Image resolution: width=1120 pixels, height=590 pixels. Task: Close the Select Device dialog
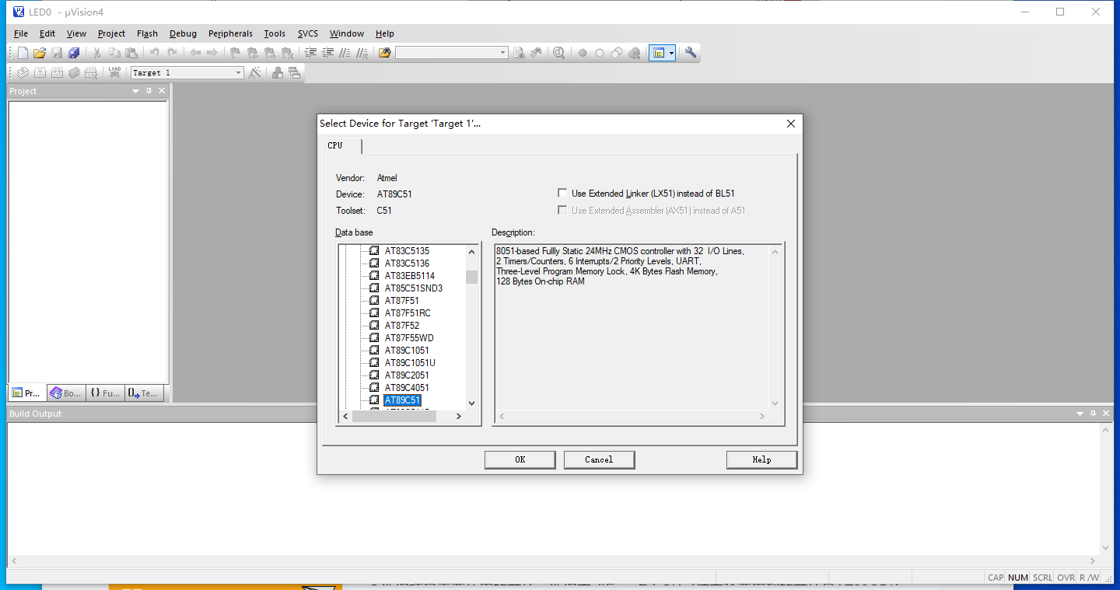coord(791,124)
